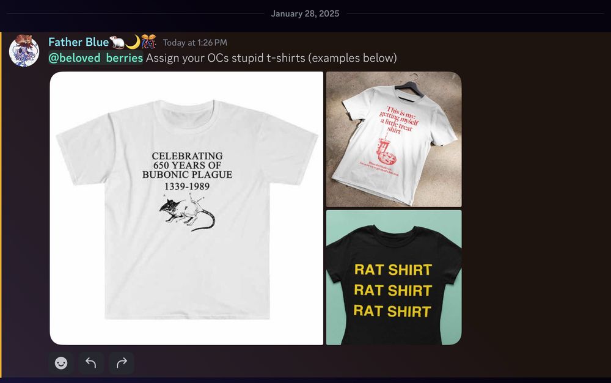Click the confetti ball emoji badge
This screenshot has height=383, width=611.
[x=148, y=42]
